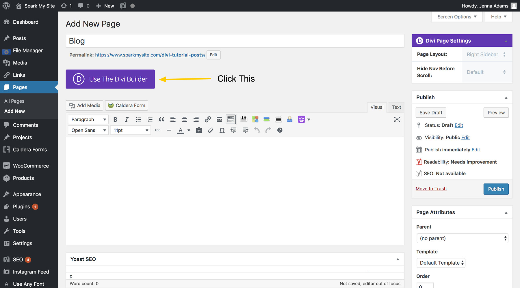Open the 11pt font size dropdown

coord(130,130)
